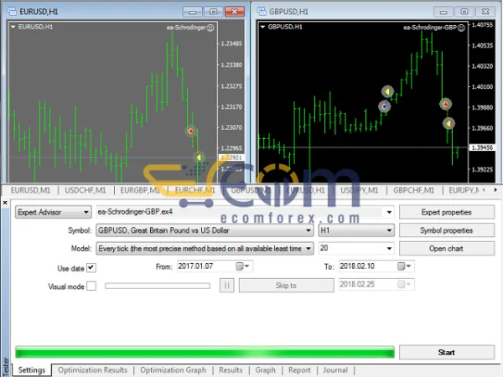This screenshot has width=503, height=377.
Task: Open the Settings tab in Tester
Action: coord(32,370)
